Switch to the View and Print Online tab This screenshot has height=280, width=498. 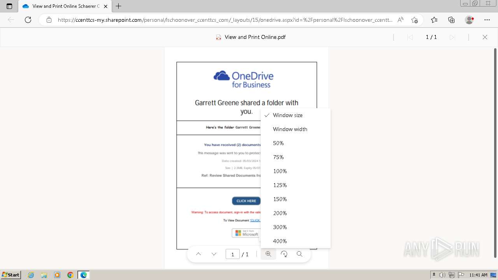(x=65, y=6)
